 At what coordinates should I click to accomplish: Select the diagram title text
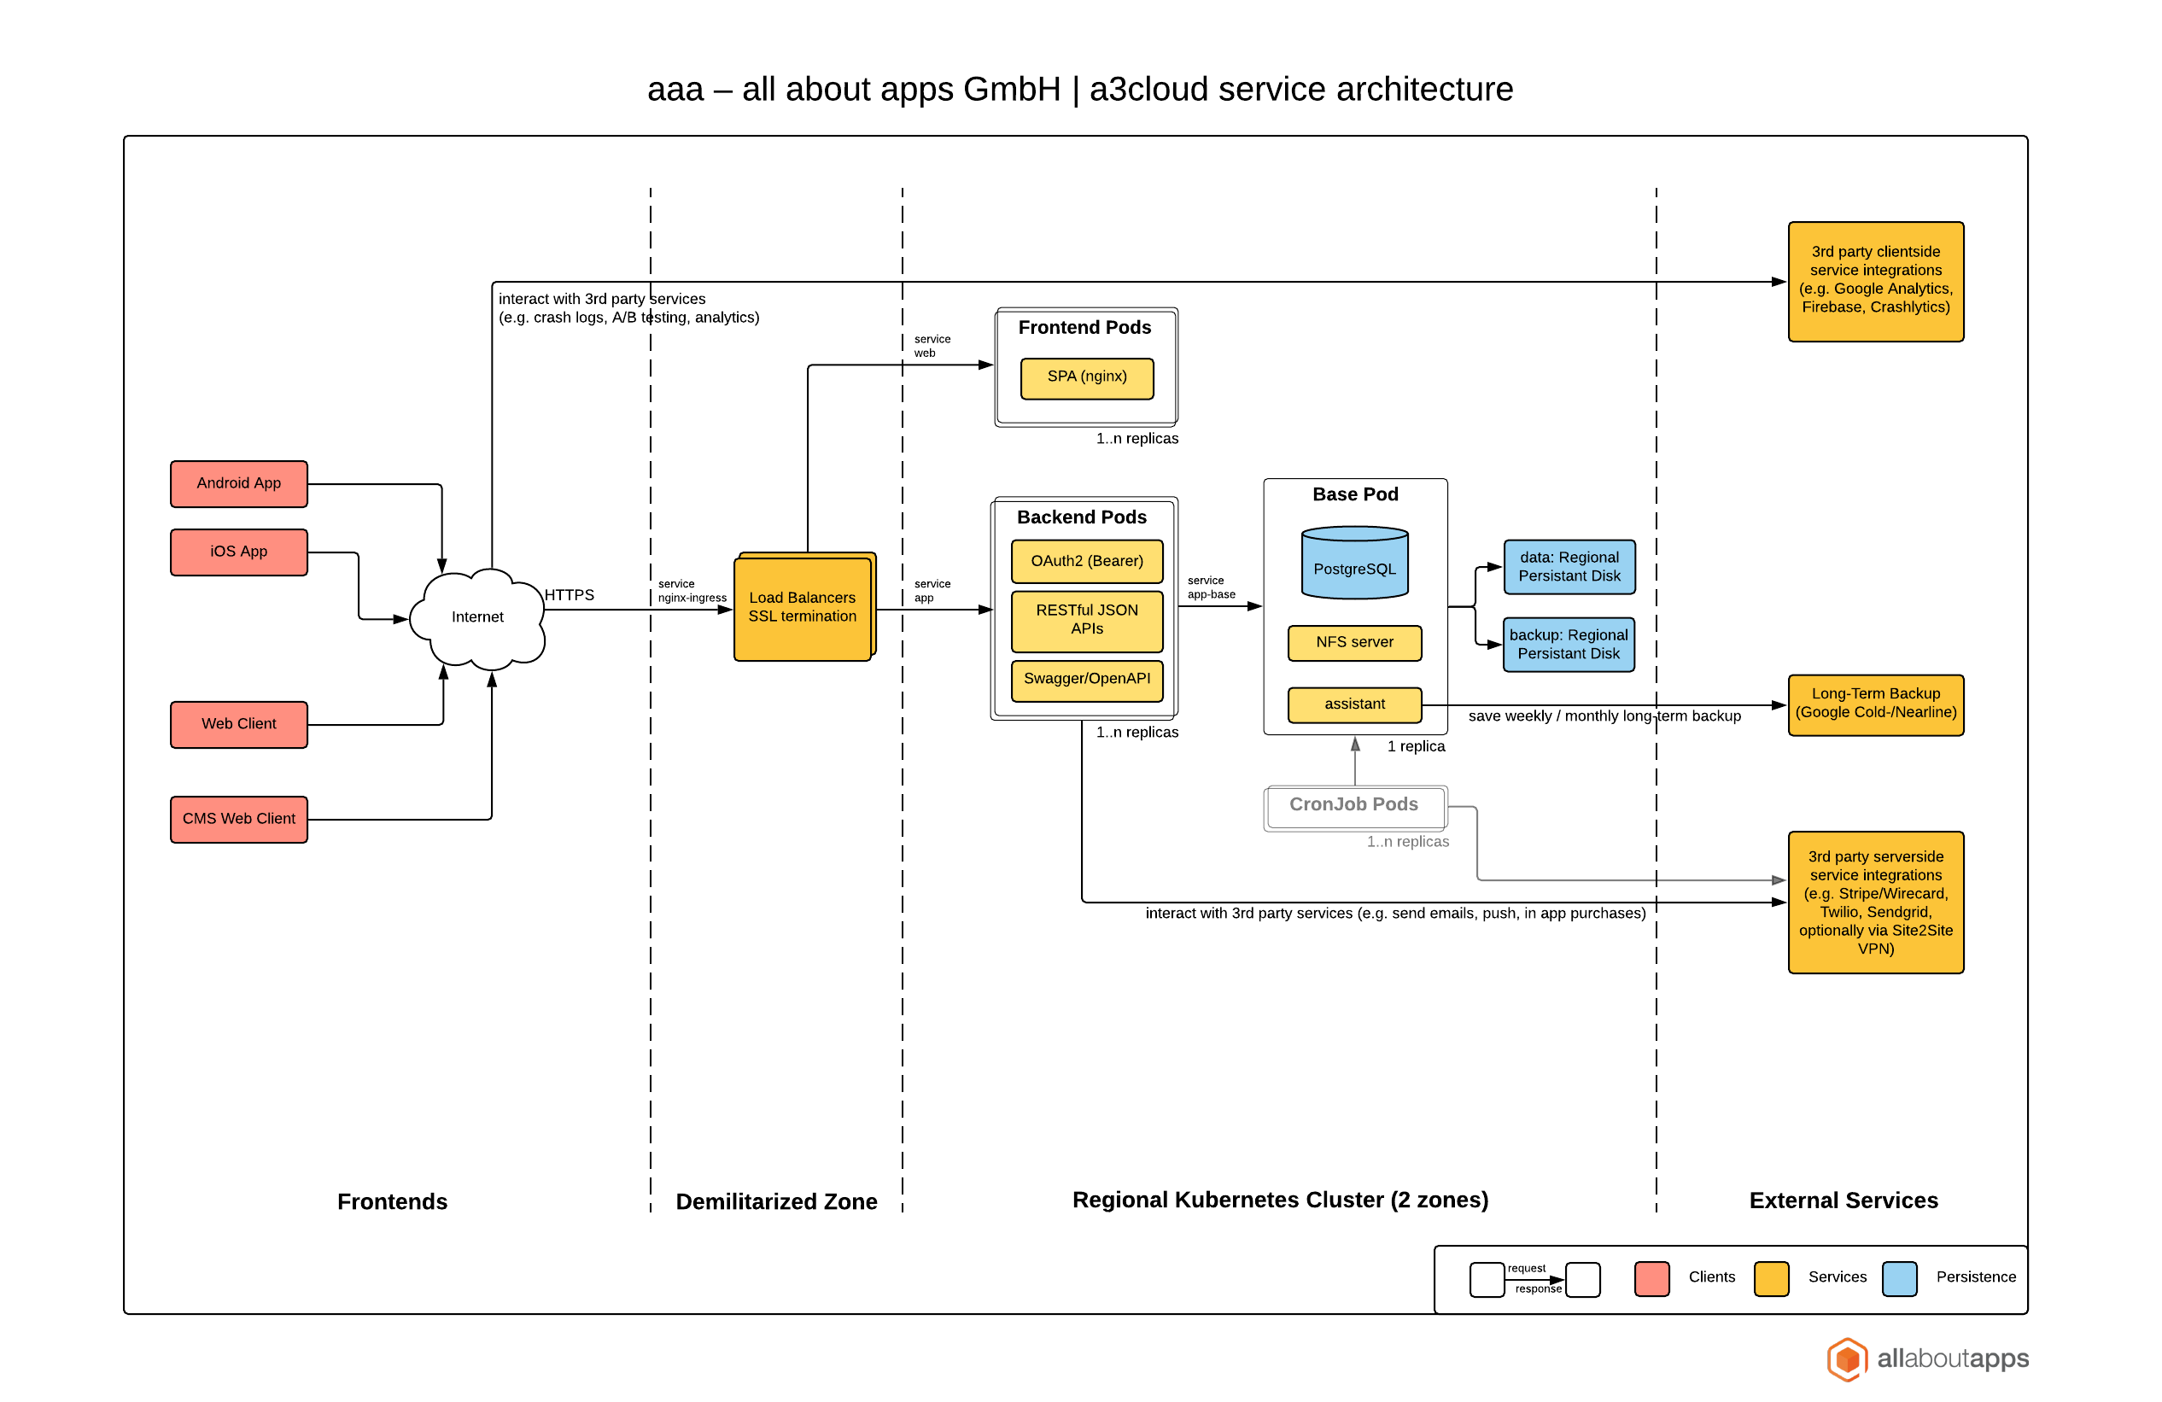pos(1080,89)
